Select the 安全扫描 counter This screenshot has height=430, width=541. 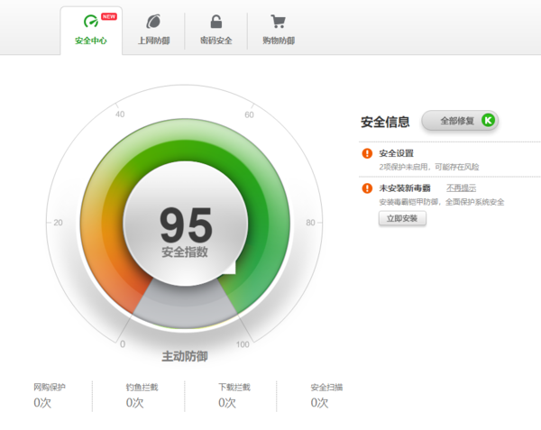coord(326,395)
